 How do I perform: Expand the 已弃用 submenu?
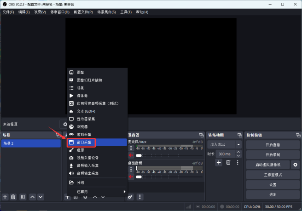tap(97, 192)
